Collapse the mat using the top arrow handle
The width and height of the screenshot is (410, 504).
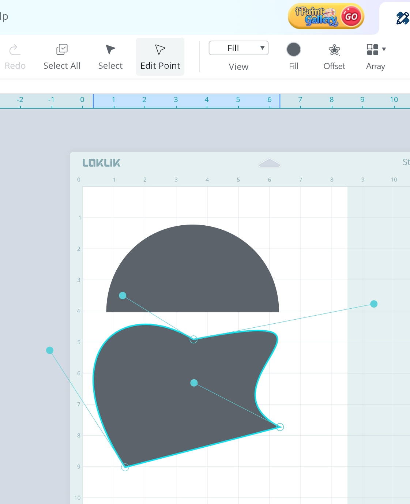coord(270,163)
